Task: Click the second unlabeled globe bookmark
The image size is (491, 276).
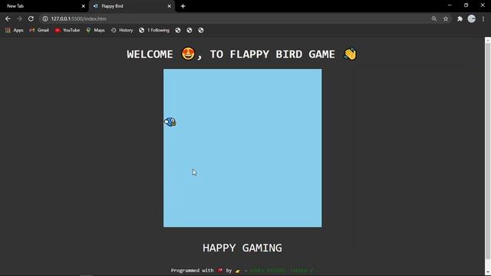Action: [189, 31]
